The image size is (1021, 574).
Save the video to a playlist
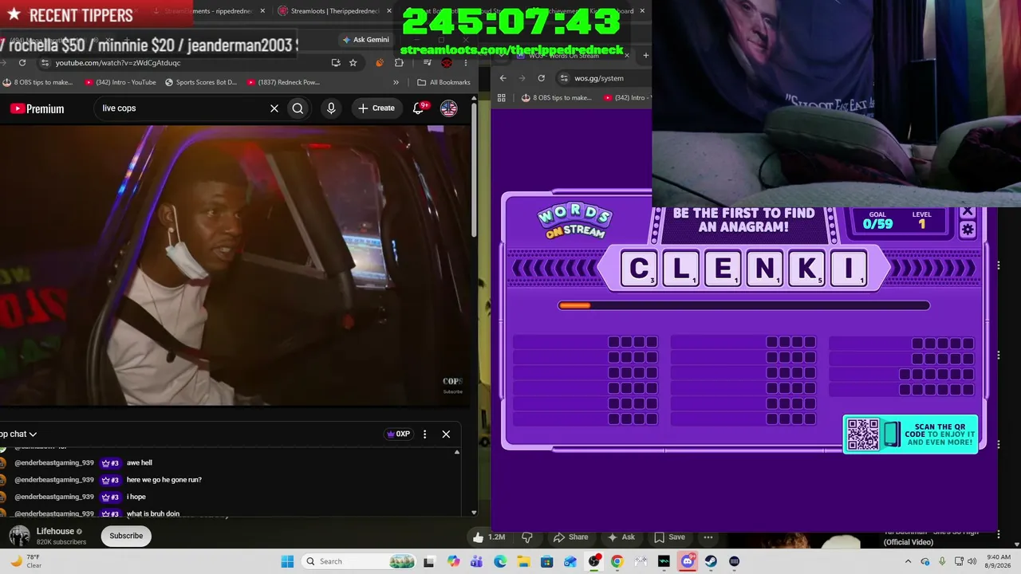pyautogui.click(x=669, y=537)
